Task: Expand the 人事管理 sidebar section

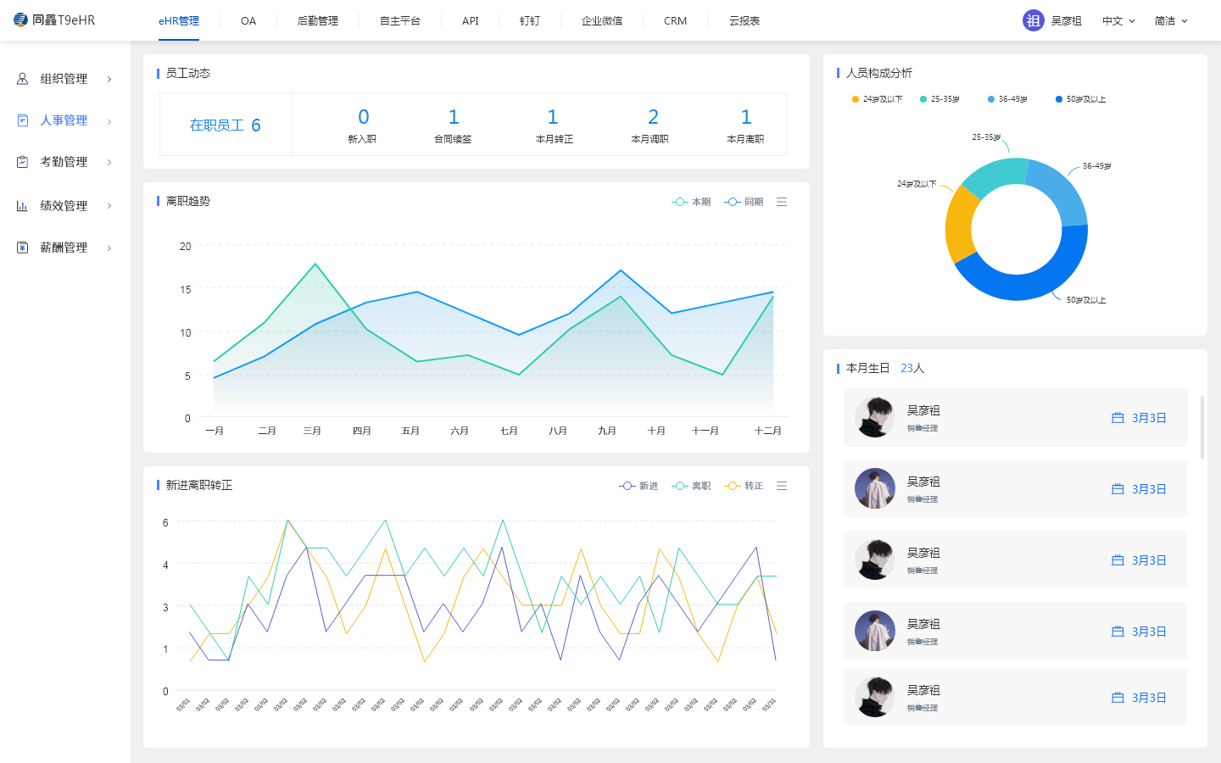Action: pyautogui.click(x=108, y=120)
